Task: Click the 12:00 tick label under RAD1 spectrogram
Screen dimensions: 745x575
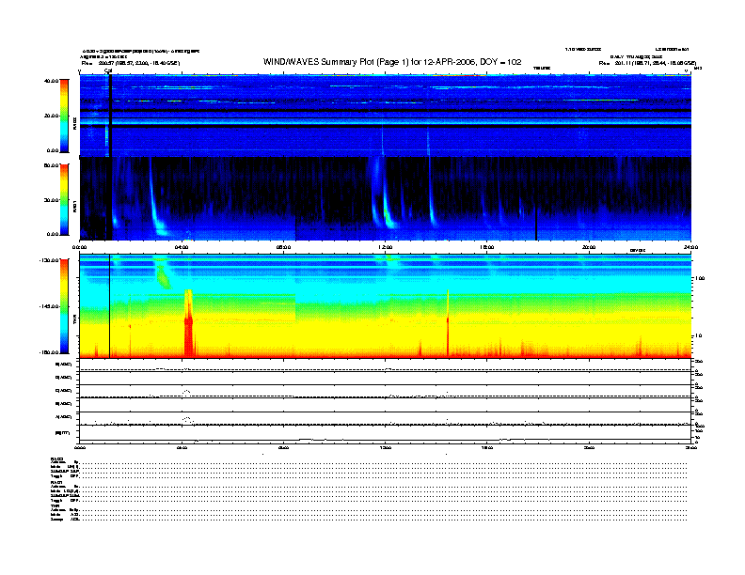Action: [386, 247]
